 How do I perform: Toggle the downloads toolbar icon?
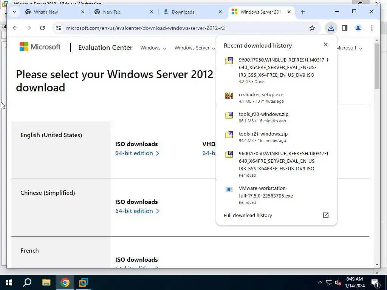pyautogui.click(x=331, y=28)
